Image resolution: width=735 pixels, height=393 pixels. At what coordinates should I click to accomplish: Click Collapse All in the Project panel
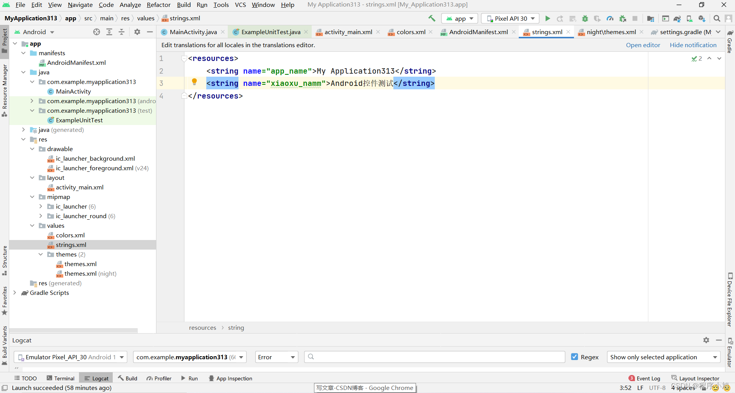(x=122, y=32)
